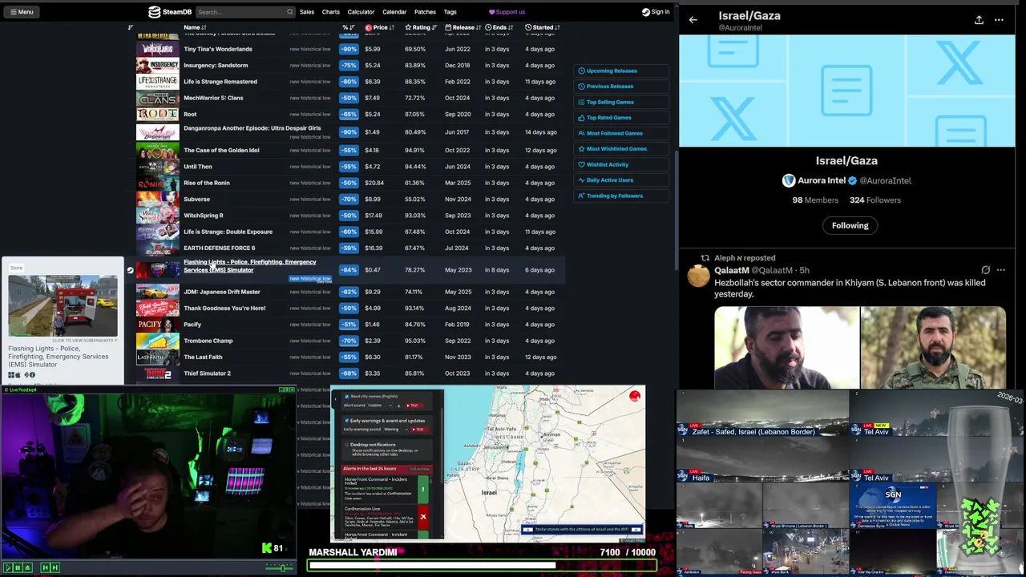
Task: Sort table by Name column
Action: 195,27
